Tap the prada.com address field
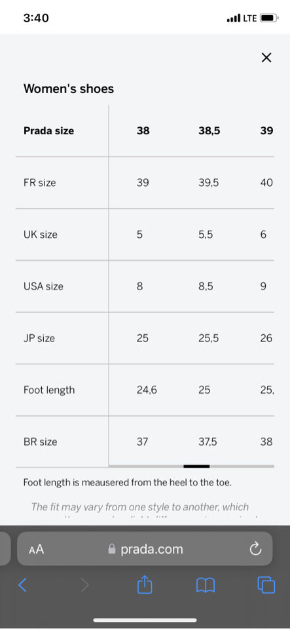Viewport: 290px width, 629px height. coord(145,549)
